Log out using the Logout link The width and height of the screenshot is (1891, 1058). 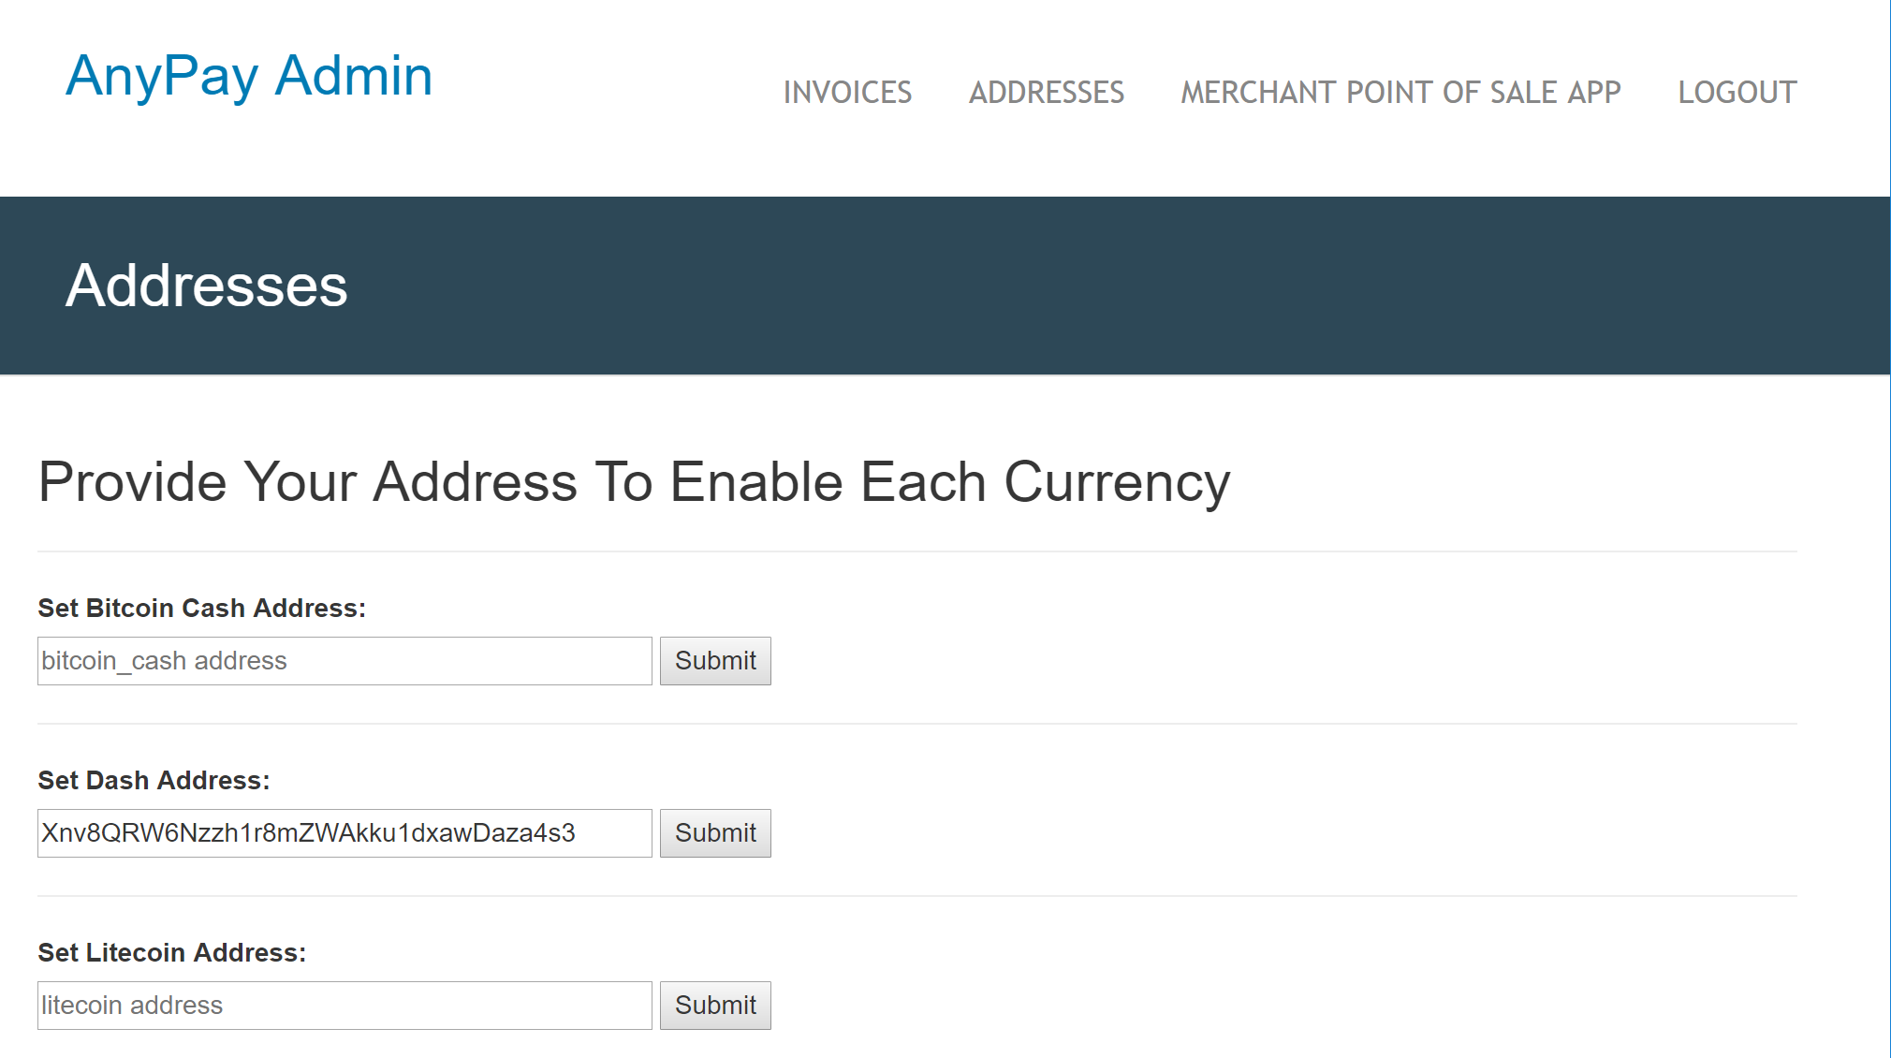pyautogui.click(x=1737, y=92)
